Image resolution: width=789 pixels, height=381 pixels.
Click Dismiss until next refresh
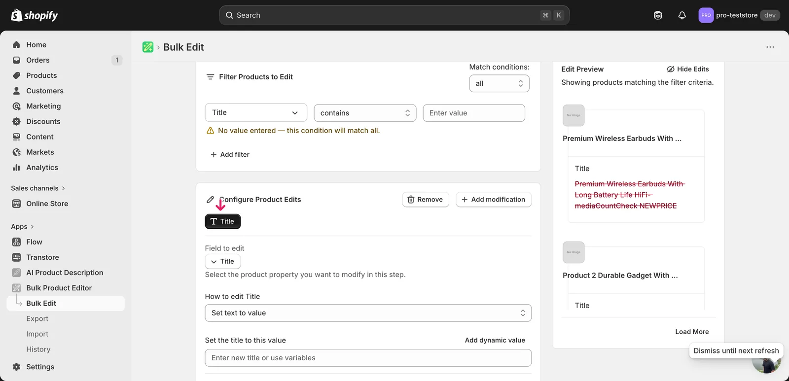click(736, 350)
